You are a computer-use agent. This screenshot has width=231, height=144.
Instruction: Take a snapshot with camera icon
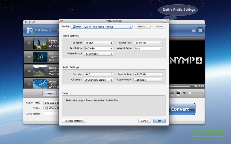coord(172,93)
